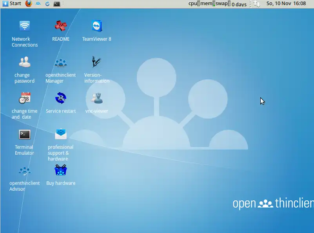Open change time and date icon

pyautogui.click(x=25, y=98)
